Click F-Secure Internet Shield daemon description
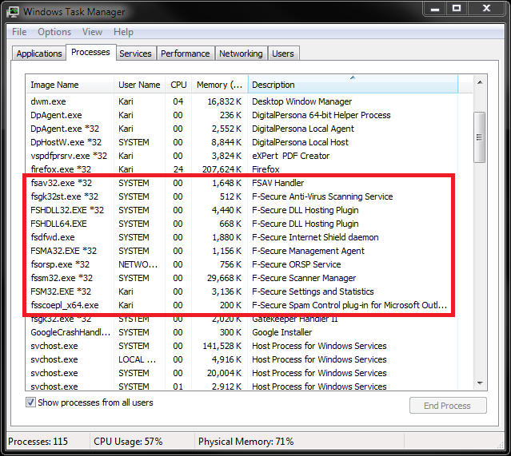The width and height of the screenshot is (511, 456). click(315, 237)
